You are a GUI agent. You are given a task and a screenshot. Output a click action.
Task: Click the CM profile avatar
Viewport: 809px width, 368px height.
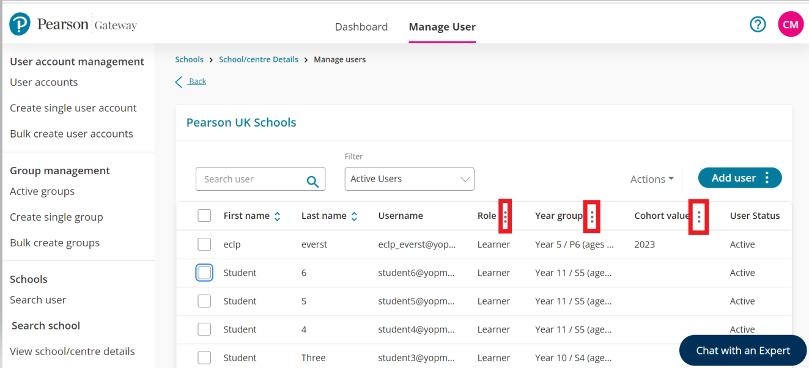(x=791, y=24)
